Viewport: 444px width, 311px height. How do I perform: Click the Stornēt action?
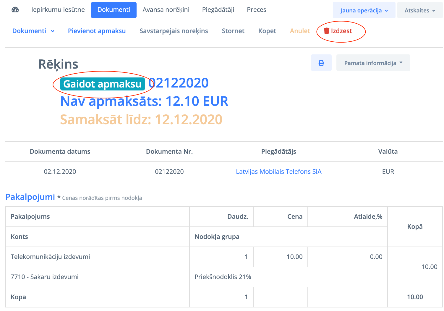(233, 31)
